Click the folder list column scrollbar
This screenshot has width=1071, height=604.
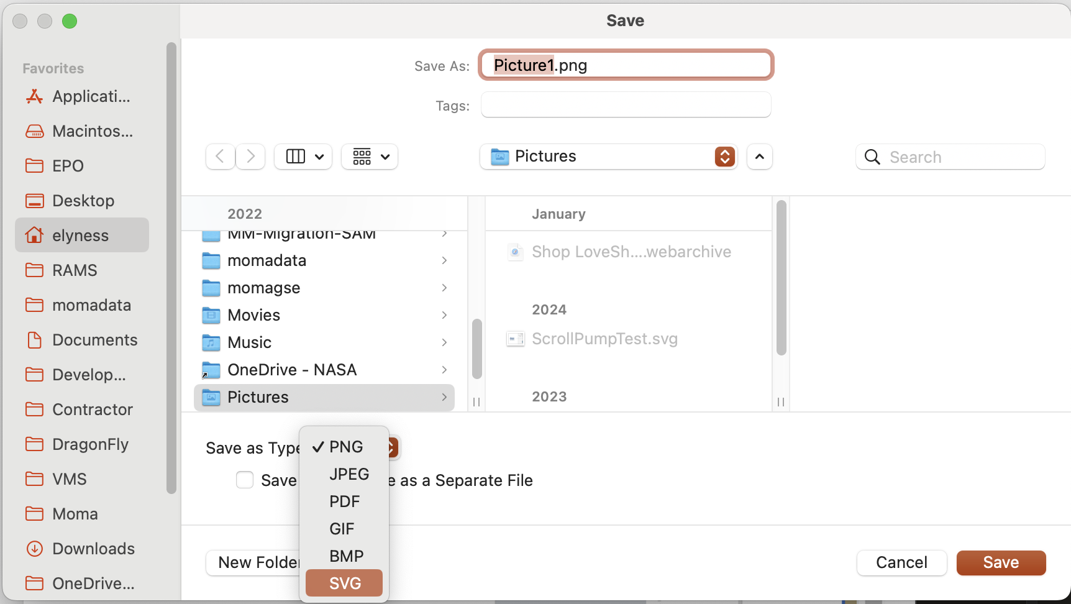[476, 348]
